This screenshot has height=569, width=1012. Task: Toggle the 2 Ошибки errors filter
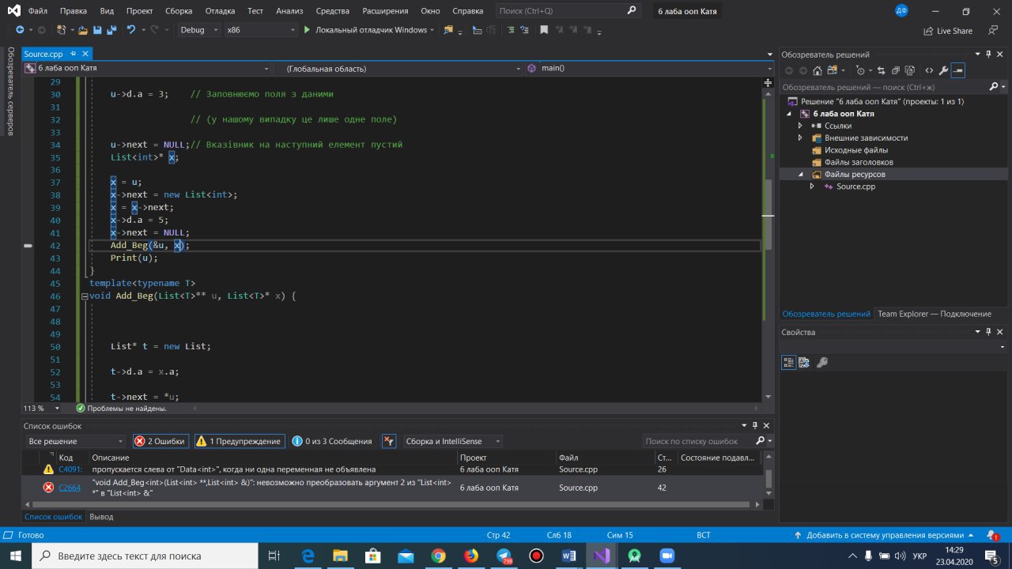pos(160,441)
